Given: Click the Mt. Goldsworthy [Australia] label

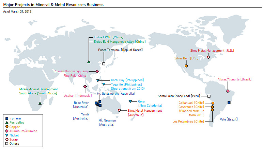Looking at the screenshot, I should [x=116, y=94].
